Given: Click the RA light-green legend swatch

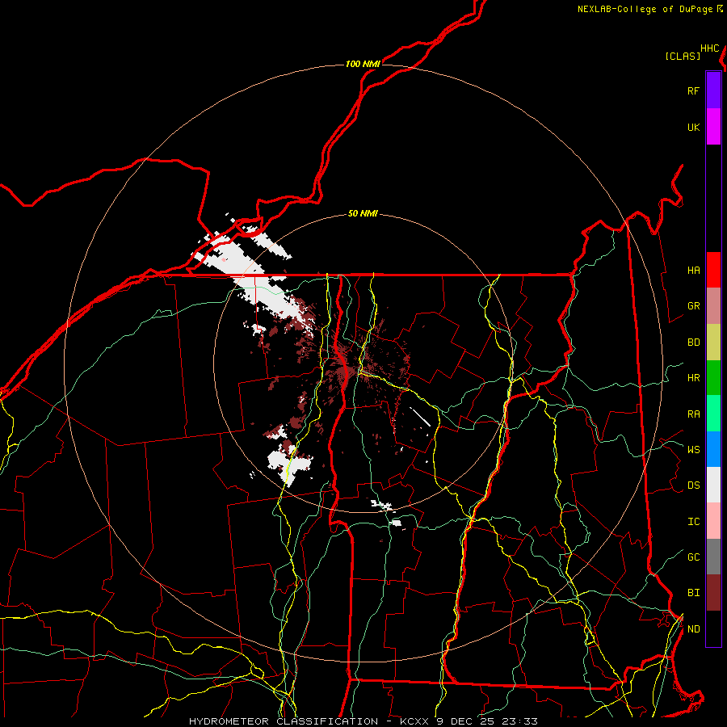Looking at the screenshot, I should click(713, 413).
